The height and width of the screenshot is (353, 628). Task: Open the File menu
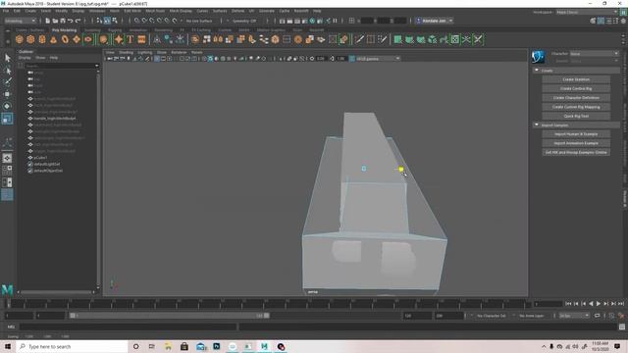point(6,11)
